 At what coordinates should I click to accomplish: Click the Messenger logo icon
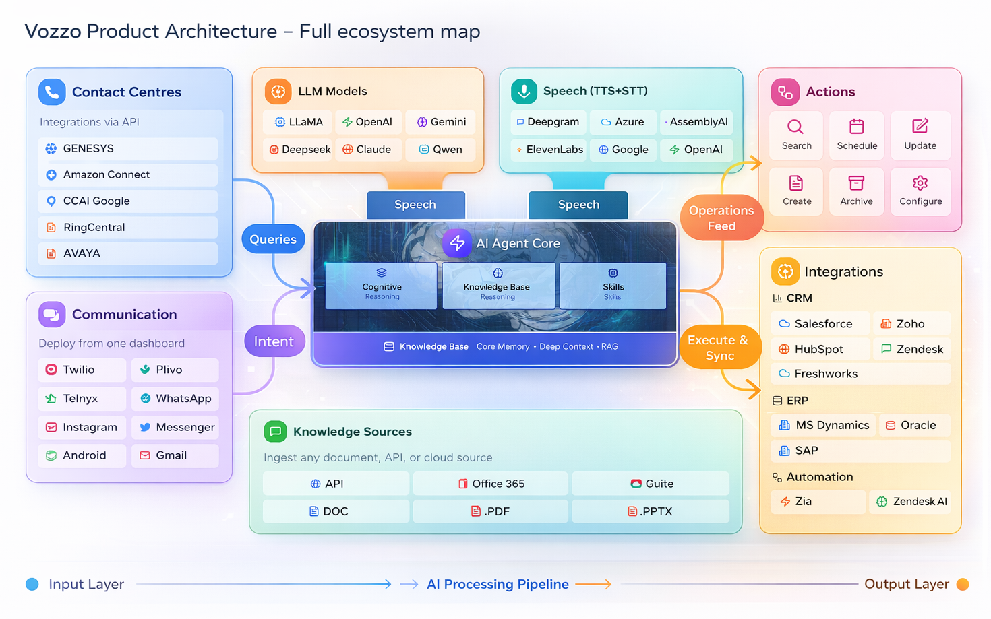145,427
